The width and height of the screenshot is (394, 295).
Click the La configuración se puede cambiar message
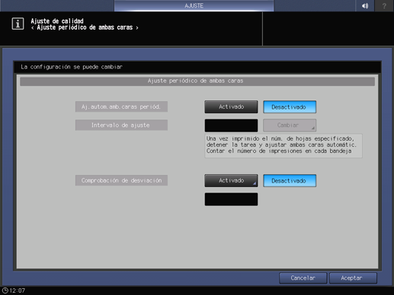pyautogui.click(x=72, y=67)
